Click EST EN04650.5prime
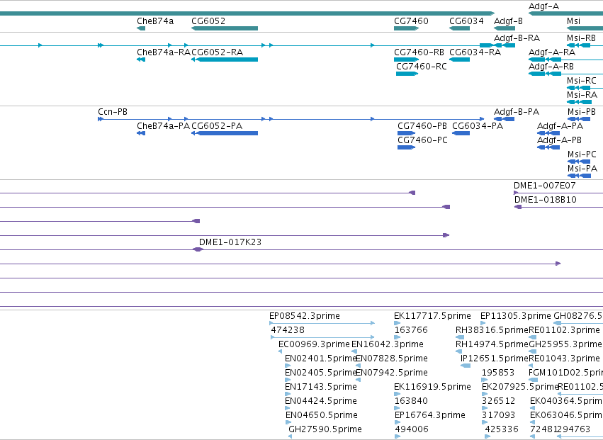The width and height of the screenshot is (603, 440). [321, 415]
